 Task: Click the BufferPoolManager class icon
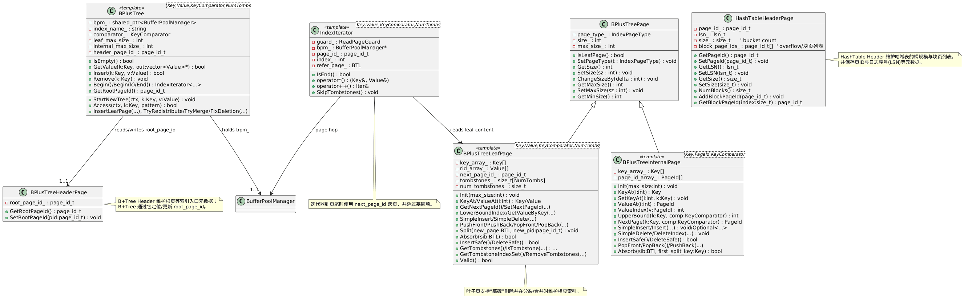(x=241, y=201)
